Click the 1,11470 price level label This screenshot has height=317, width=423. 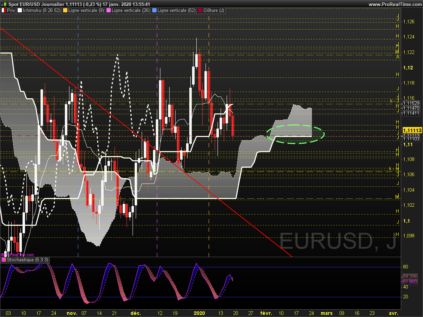point(411,108)
